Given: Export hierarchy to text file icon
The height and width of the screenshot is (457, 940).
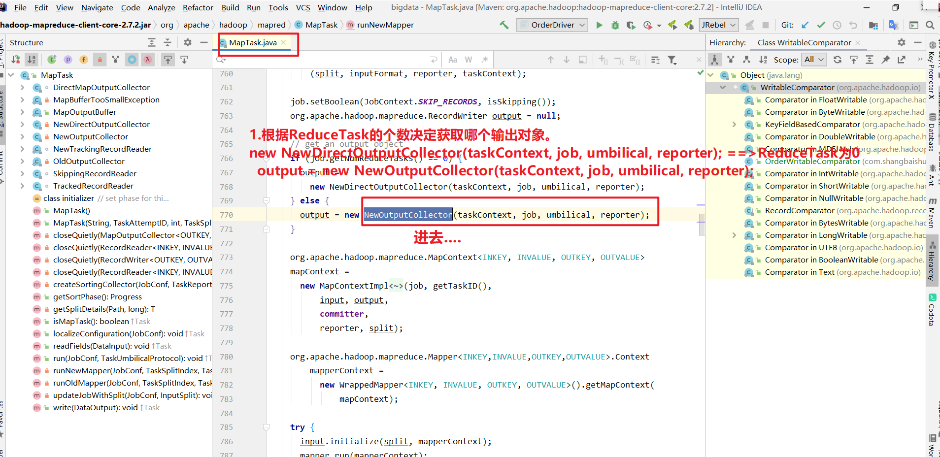Looking at the screenshot, I should 902,60.
